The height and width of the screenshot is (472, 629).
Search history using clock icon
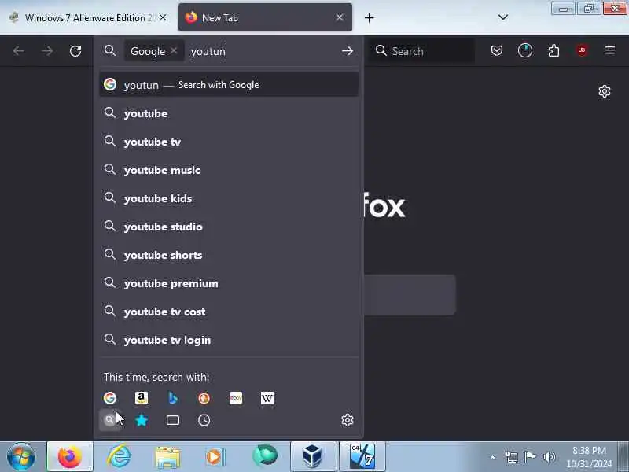(204, 420)
